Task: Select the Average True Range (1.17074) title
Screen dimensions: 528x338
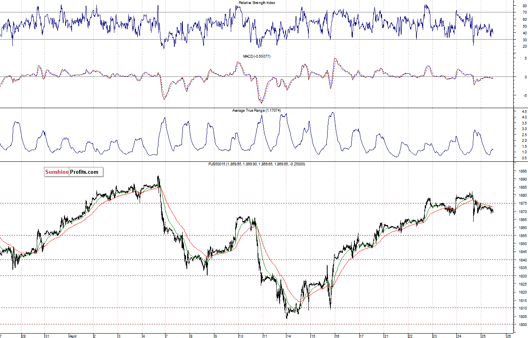Action: (x=257, y=110)
